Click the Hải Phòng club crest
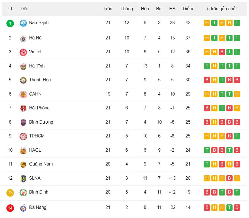Screen dimensions: 249x218 coord(23,108)
